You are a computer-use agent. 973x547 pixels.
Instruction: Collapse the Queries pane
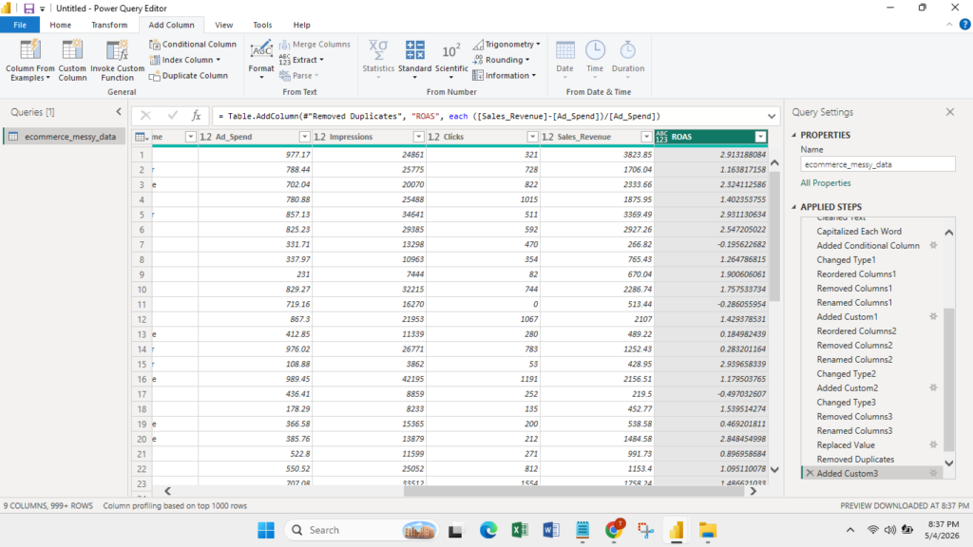[119, 112]
